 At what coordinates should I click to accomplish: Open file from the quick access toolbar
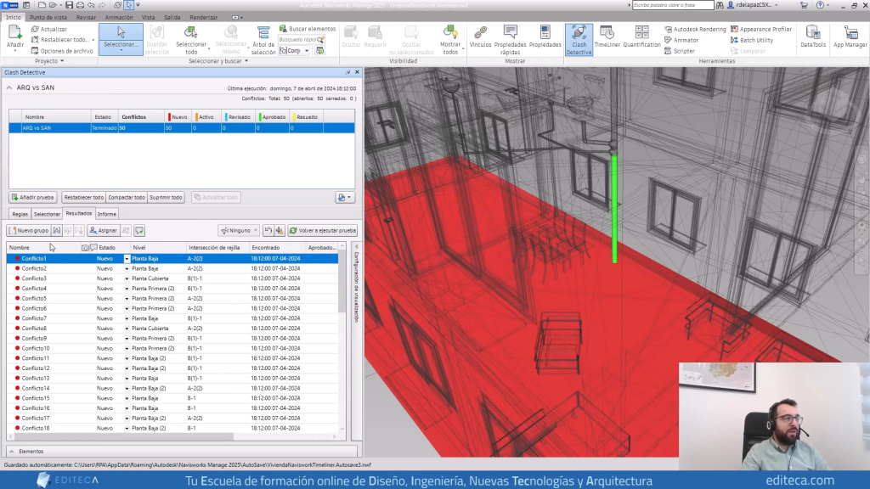[54, 5]
